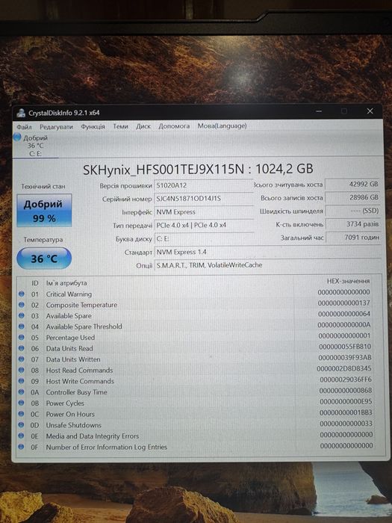392x523 pixels.
Task: Click the blue status orb beside Добрий disk tab
Action: 17,137
